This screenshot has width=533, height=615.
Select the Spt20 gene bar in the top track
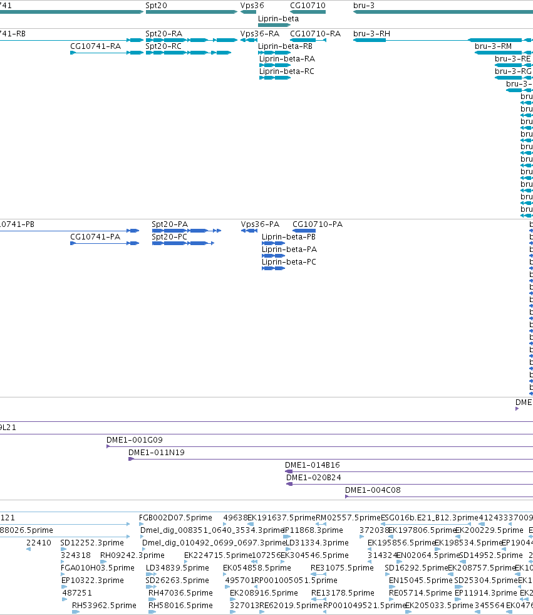tap(192, 12)
